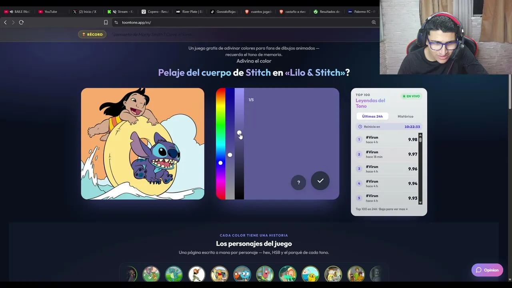Click the 'Adivina el color' subtitle
Image resolution: width=512 pixels, height=288 pixels.
coord(254,61)
